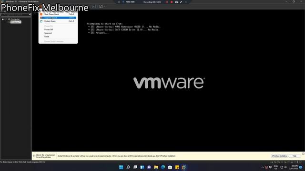Open the Chat app on taskbar

pos(149,167)
